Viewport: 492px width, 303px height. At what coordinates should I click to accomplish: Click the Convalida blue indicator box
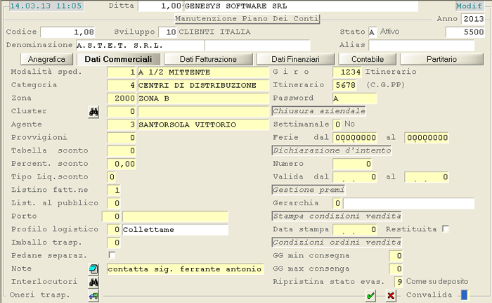(x=464, y=295)
